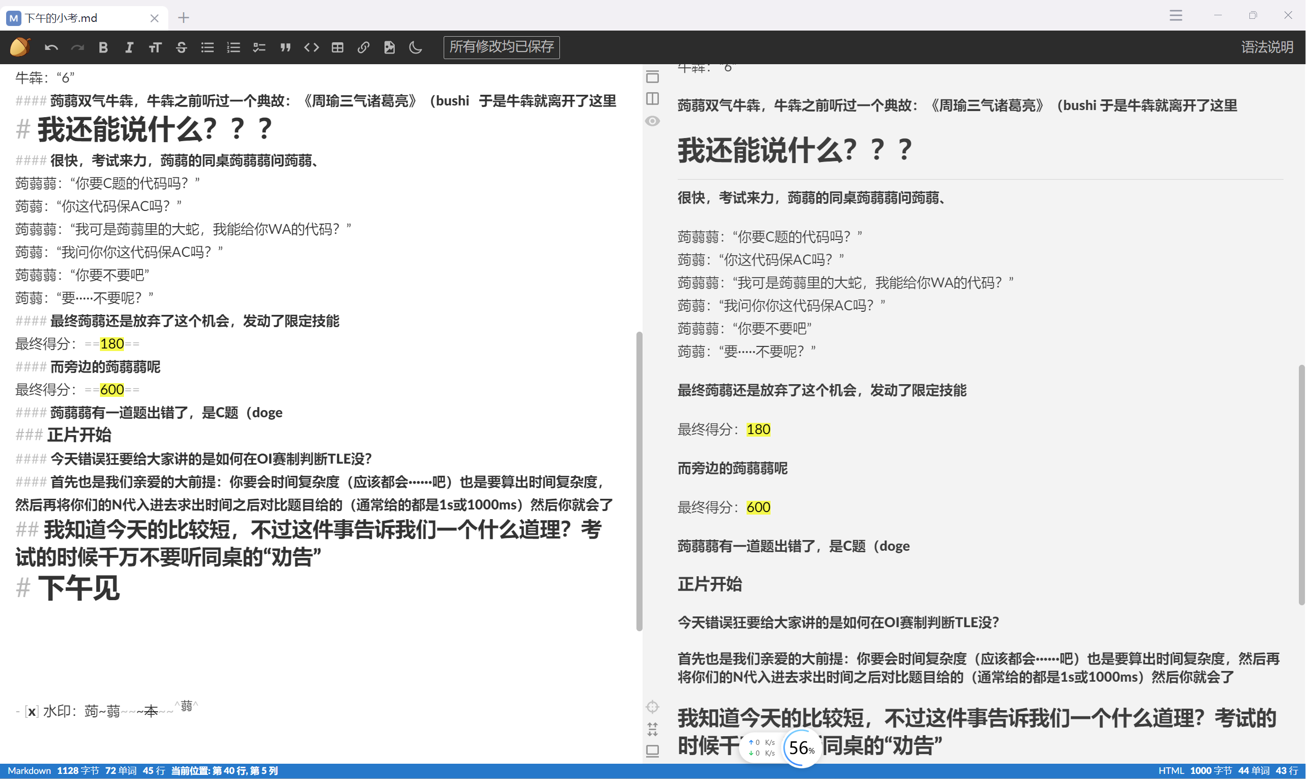Click Markdown label in status bar

[30, 771]
